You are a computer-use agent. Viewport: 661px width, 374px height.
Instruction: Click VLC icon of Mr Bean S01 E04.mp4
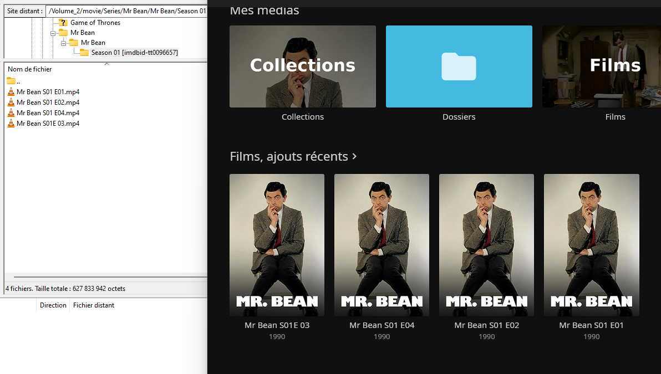point(11,113)
